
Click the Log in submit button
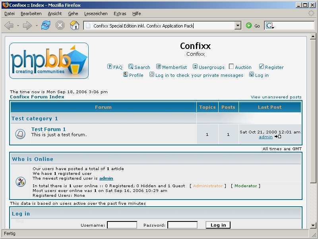coord(218,225)
